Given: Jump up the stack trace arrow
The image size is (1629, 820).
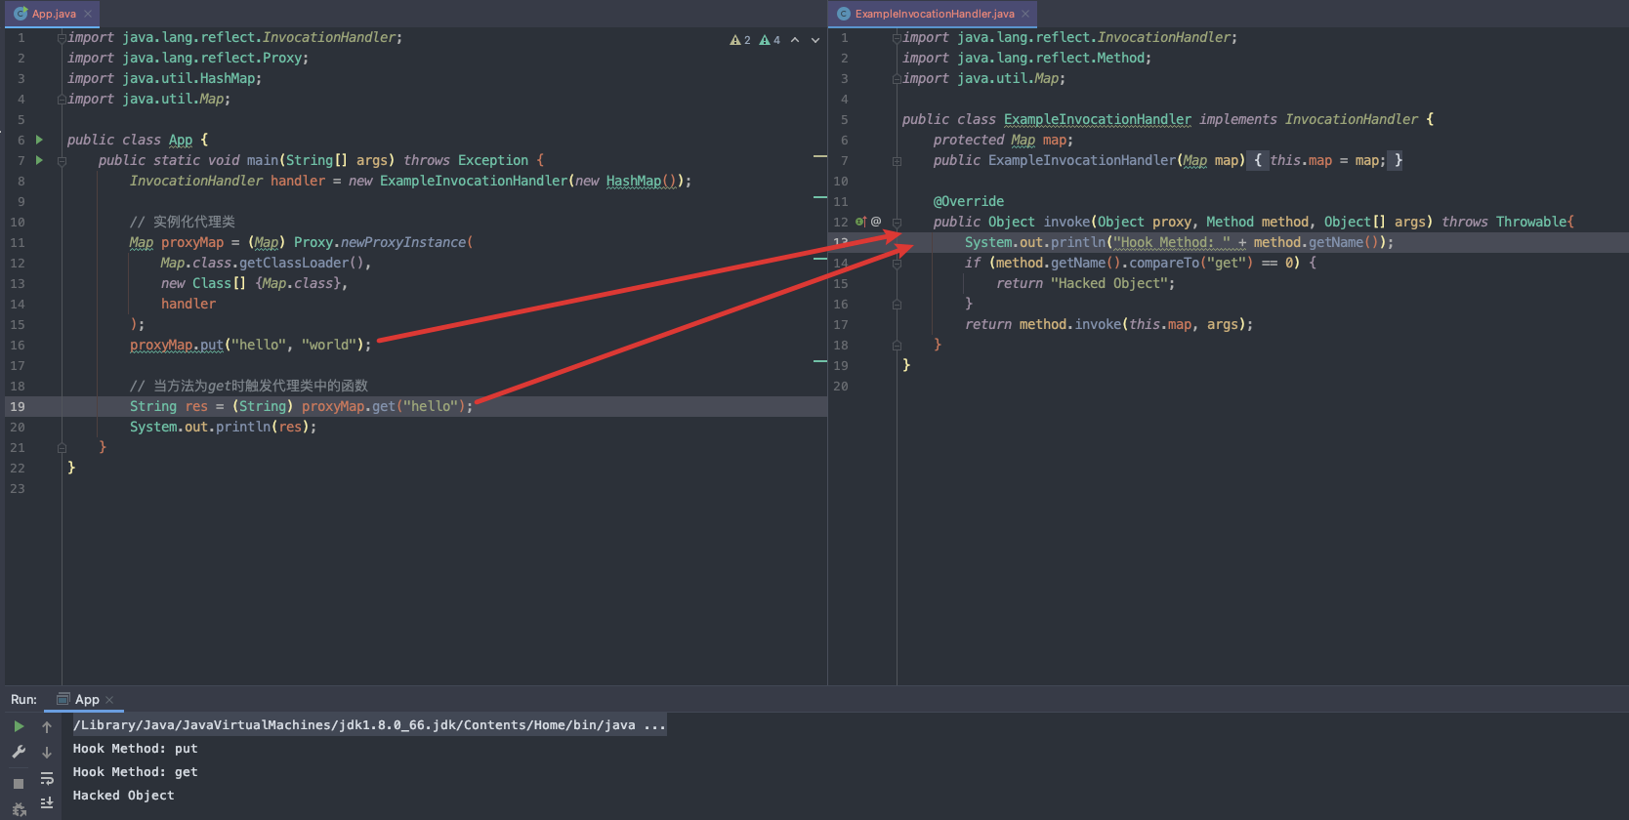Looking at the screenshot, I should [x=47, y=727].
